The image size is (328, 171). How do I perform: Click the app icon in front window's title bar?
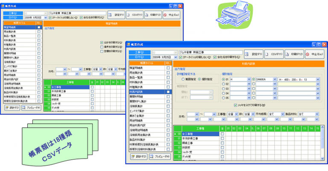pos(128,44)
